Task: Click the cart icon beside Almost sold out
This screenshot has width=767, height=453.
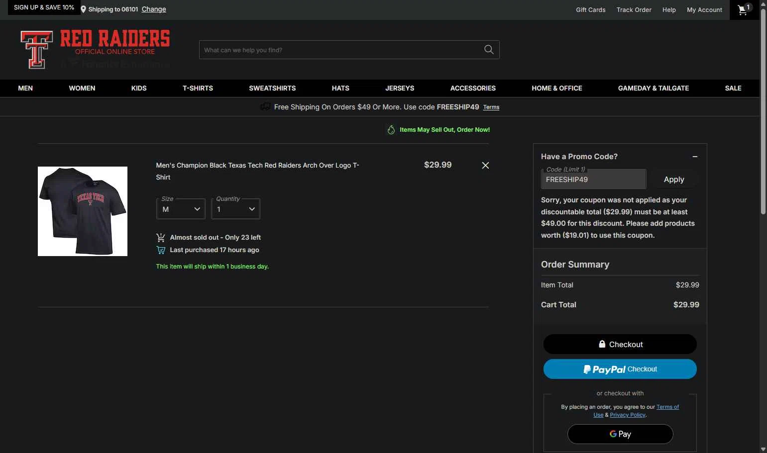Action: point(160,238)
